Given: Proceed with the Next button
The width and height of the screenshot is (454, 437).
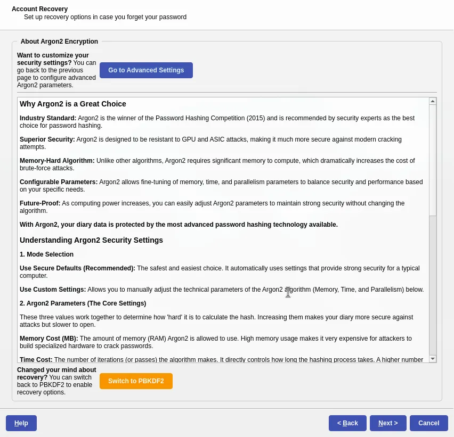Looking at the screenshot, I should (388, 423).
